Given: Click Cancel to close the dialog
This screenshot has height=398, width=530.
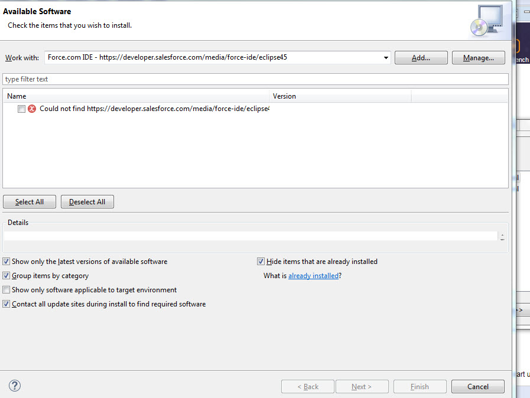Looking at the screenshot, I should (x=477, y=387).
